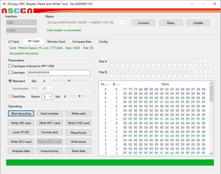Open the COM1 port dropdown
The width and height of the screenshot is (221, 174).
[x=21, y=30]
